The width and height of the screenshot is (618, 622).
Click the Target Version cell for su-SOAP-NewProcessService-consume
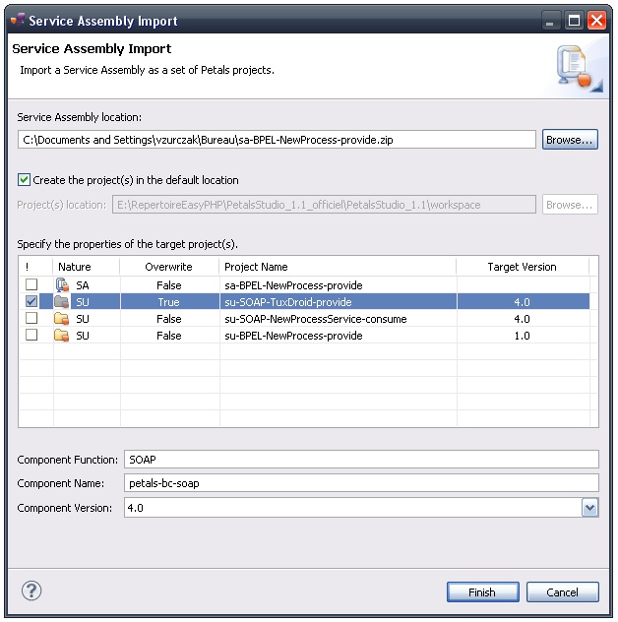point(522,319)
